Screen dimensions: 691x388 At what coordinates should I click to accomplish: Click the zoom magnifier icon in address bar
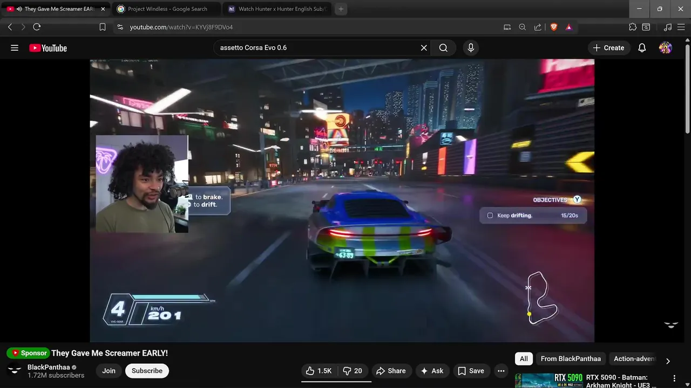click(x=522, y=27)
